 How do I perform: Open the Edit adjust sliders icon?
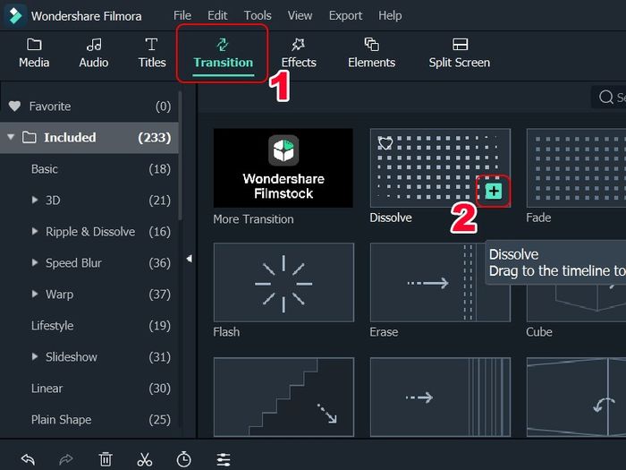point(224,459)
